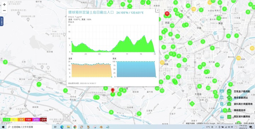Click the 資料異於周圍環境 house icon
The image size is (255, 129).
[x=222, y=104]
